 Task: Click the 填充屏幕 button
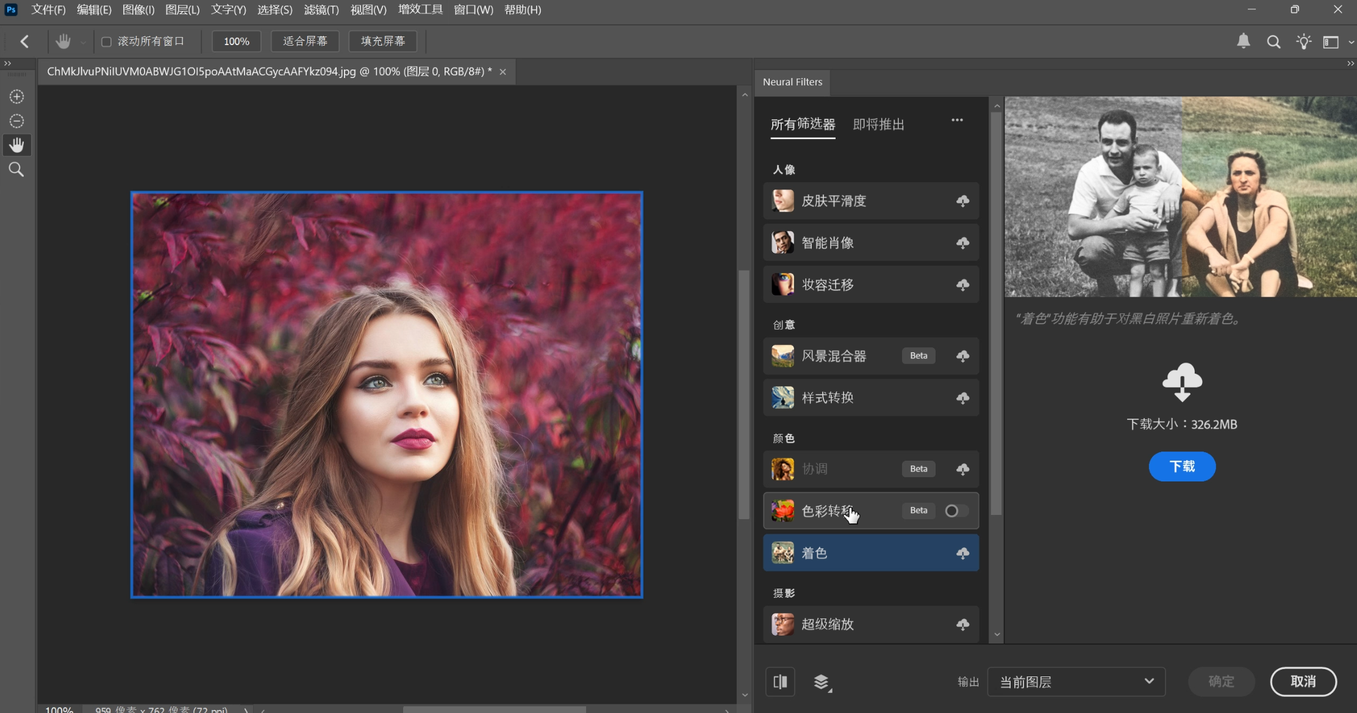[x=383, y=41]
